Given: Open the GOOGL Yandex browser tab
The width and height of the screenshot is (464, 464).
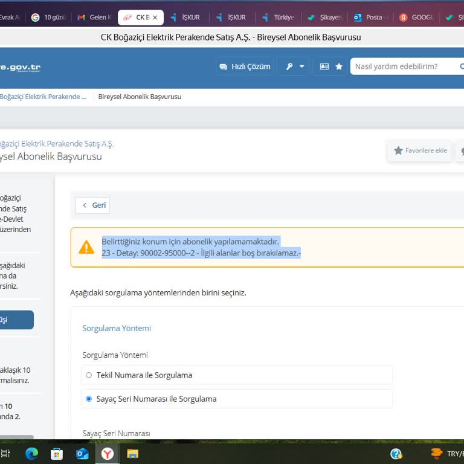Looking at the screenshot, I should tap(417, 18).
